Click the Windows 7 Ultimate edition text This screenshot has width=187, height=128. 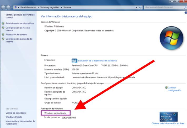point(54,26)
